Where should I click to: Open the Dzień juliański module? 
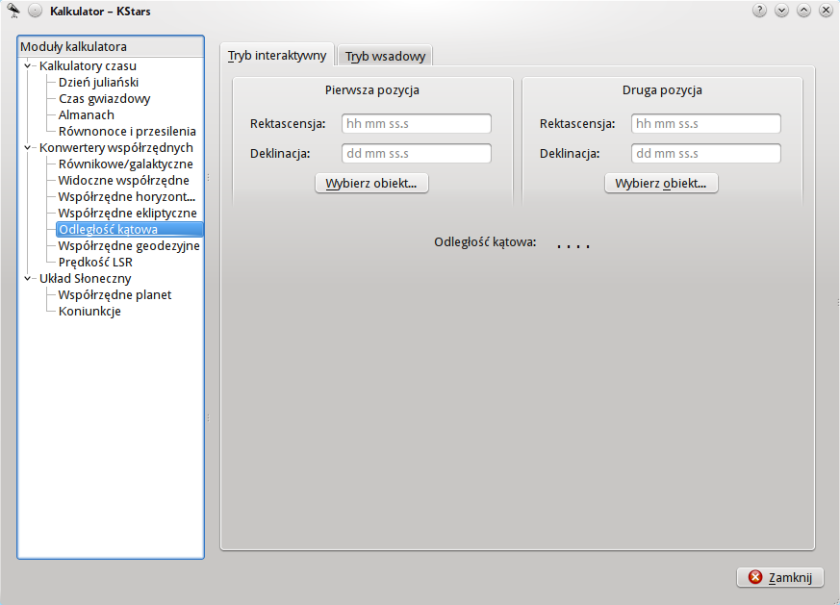pyautogui.click(x=98, y=82)
